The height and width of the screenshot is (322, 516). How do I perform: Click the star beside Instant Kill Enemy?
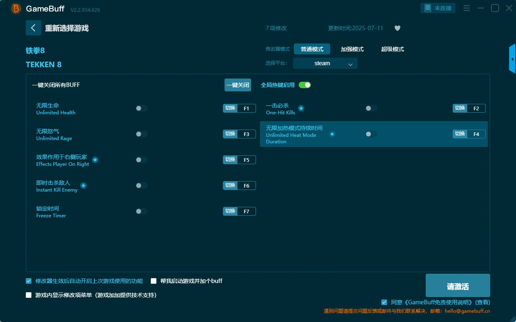coord(83,185)
